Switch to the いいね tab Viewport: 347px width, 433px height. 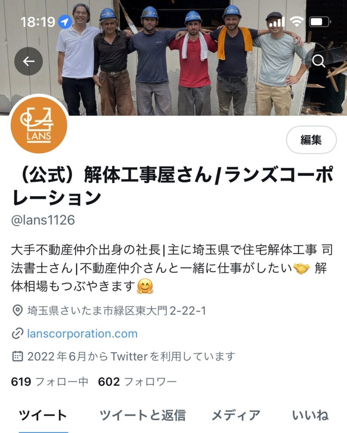pos(310,415)
